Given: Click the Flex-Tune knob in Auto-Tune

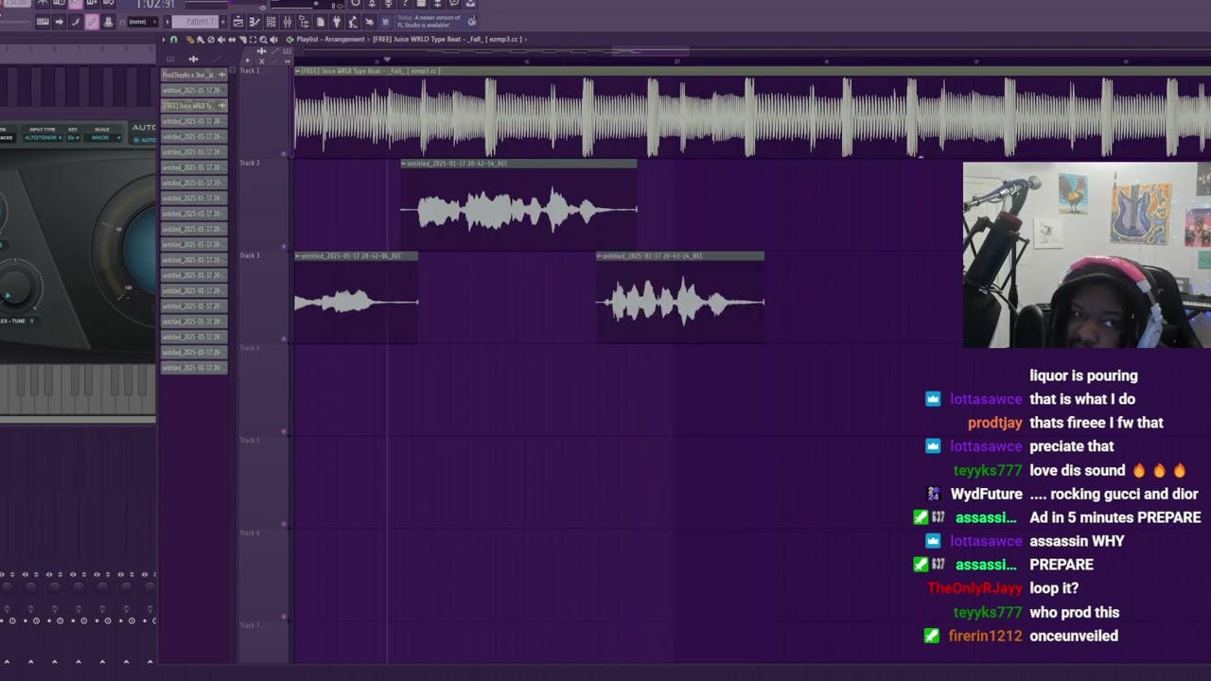Looking at the screenshot, I should point(15,288).
